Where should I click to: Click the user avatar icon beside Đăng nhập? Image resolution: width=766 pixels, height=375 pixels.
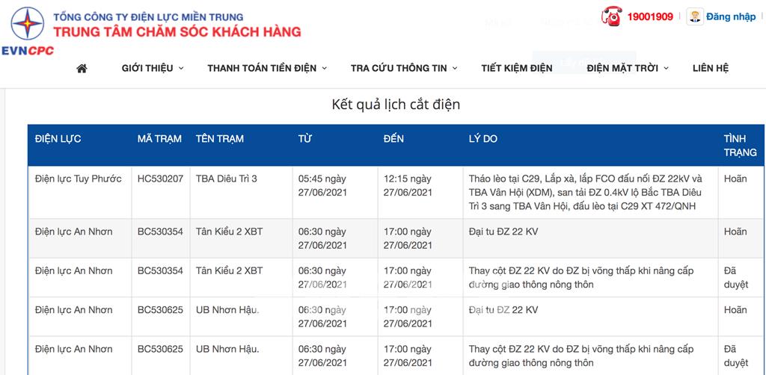pos(695,16)
